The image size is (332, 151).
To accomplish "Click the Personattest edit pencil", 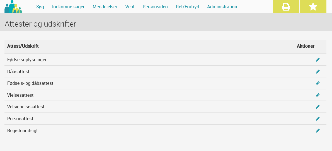I will (x=318, y=119).
